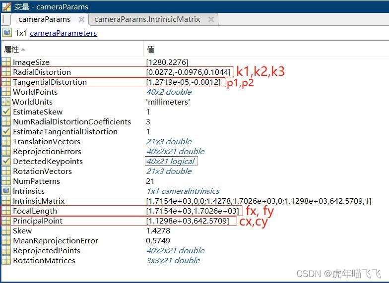Click the WorldPoints matrix icon
389x283 pixels.
[6, 92]
